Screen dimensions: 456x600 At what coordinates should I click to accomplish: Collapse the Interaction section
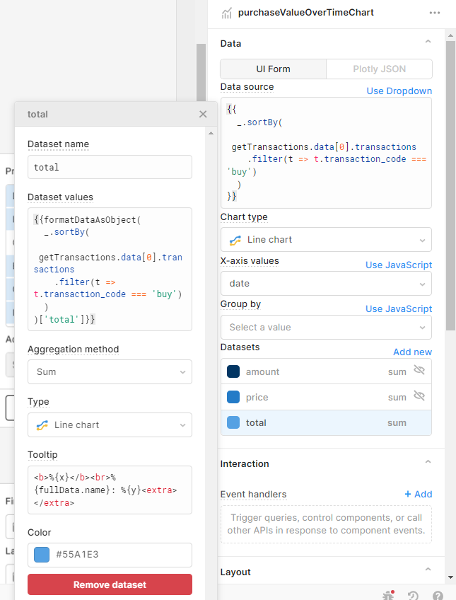428,463
